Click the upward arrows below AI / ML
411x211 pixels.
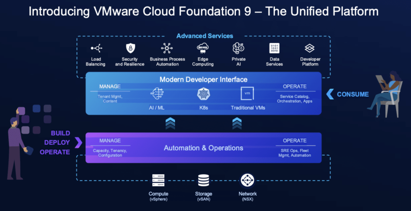pos(170,123)
